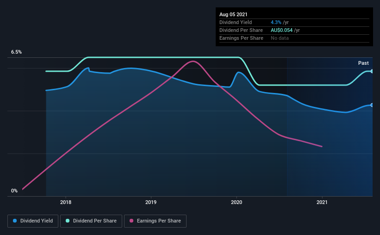Click the pink Earnings Per Share legend dot
This screenshot has width=380, height=235.
click(x=131, y=221)
